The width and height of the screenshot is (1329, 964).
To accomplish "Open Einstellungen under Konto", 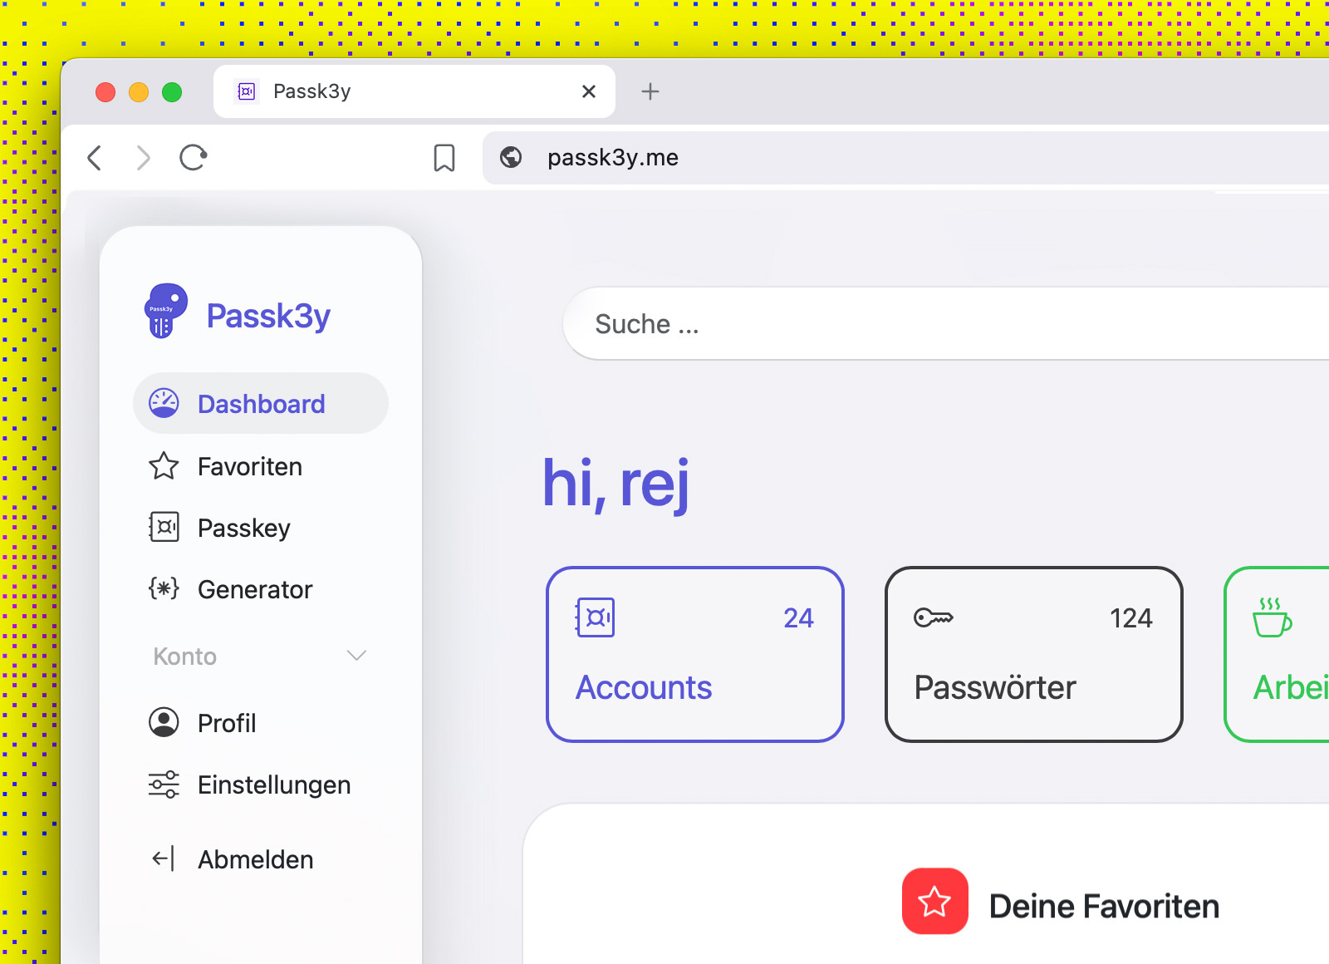I will click(261, 784).
